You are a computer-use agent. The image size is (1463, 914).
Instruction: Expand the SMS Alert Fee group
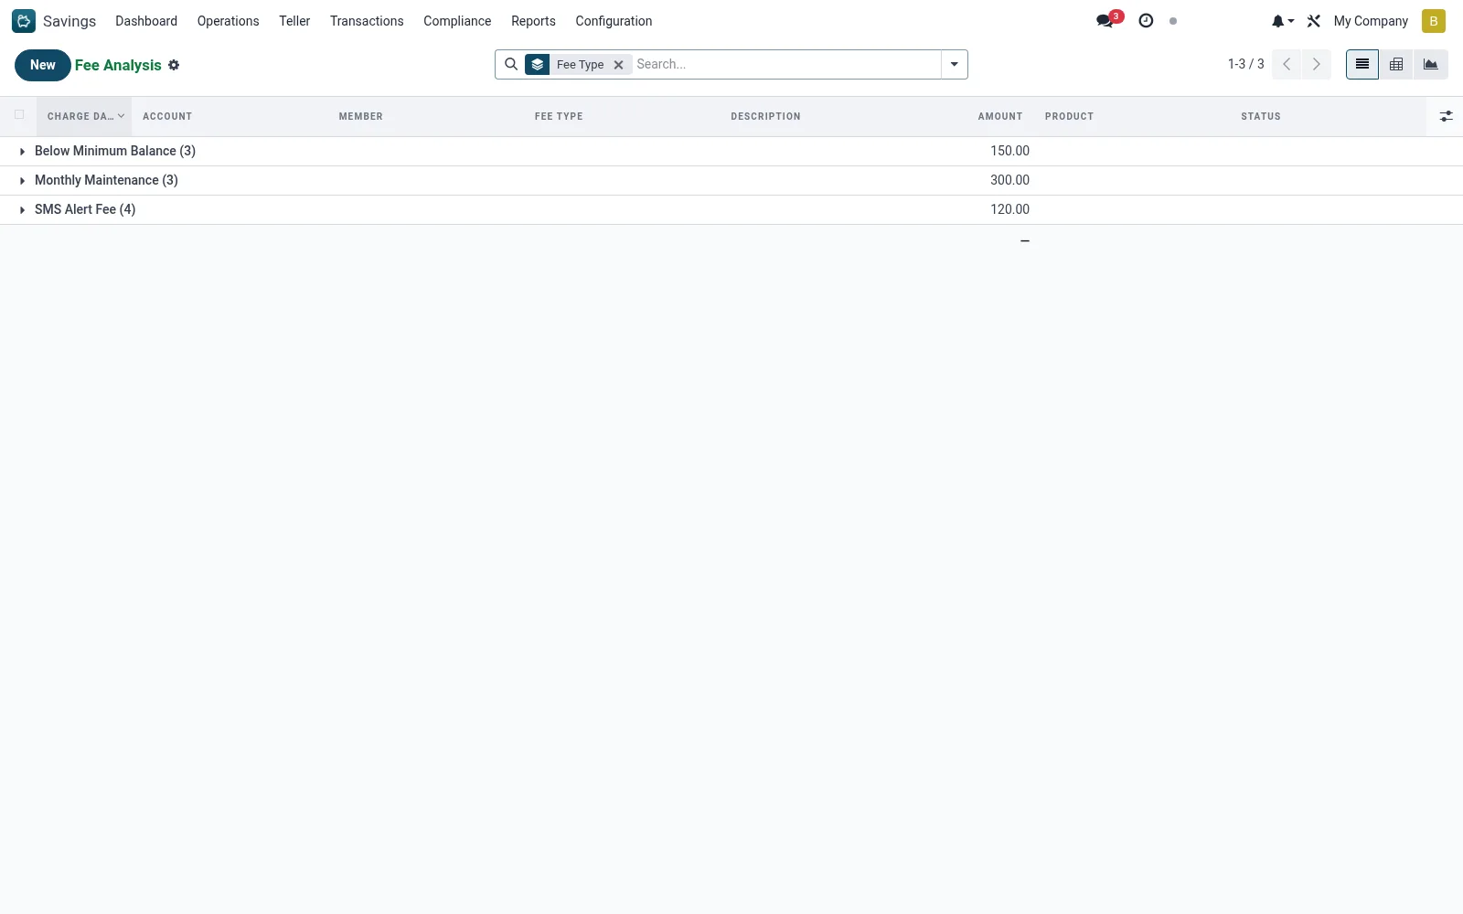[84, 209]
